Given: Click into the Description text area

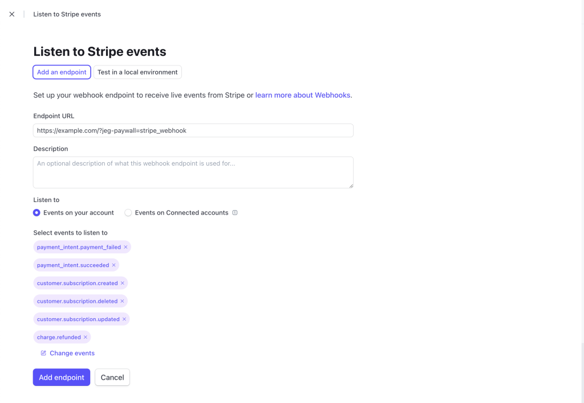Looking at the screenshot, I should pos(193,172).
